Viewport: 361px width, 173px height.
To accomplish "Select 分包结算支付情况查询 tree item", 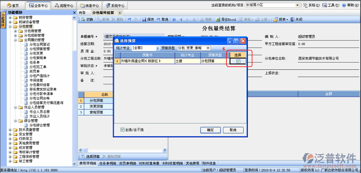I will point(47,103).
